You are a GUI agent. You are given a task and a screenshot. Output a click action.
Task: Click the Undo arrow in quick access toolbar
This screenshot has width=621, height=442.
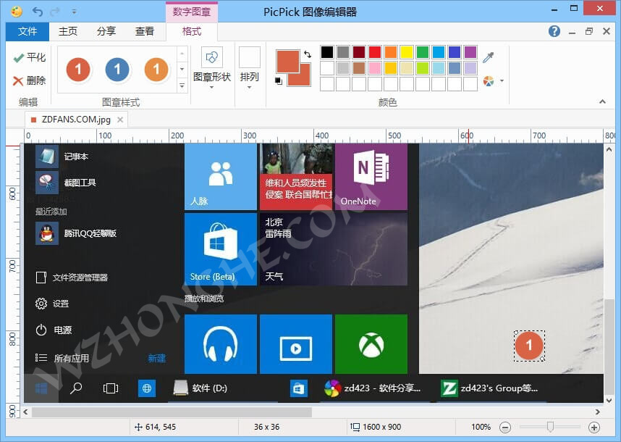[37, 11]
